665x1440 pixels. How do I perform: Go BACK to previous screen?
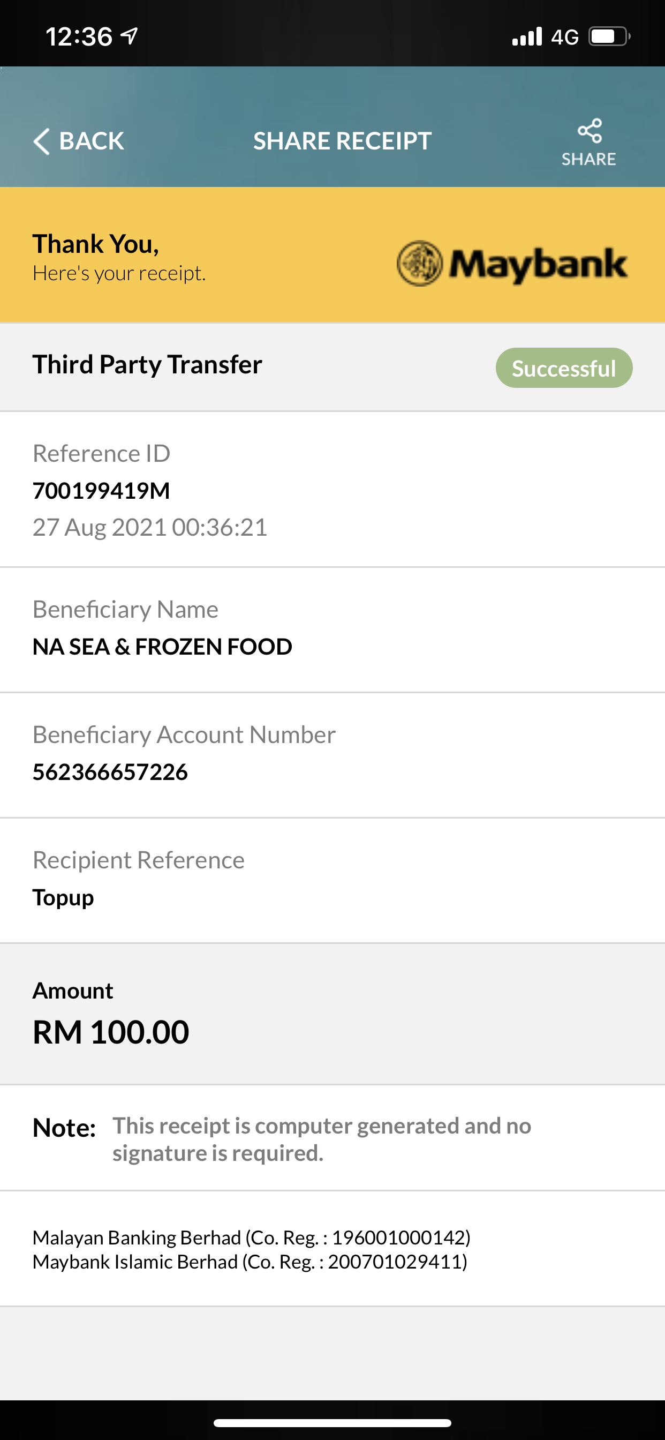click(x=79, y=141)
